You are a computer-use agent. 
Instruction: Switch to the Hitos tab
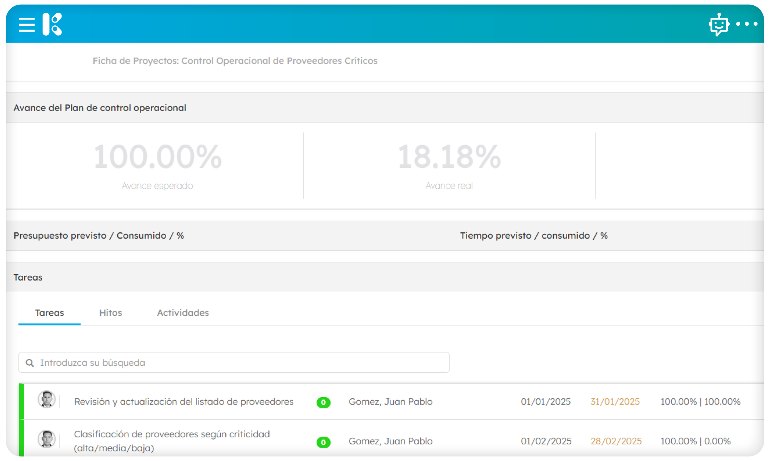tap(110, 313)
